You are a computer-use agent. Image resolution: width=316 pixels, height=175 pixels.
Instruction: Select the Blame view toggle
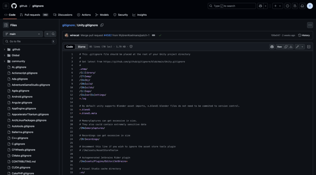point(81,47)
